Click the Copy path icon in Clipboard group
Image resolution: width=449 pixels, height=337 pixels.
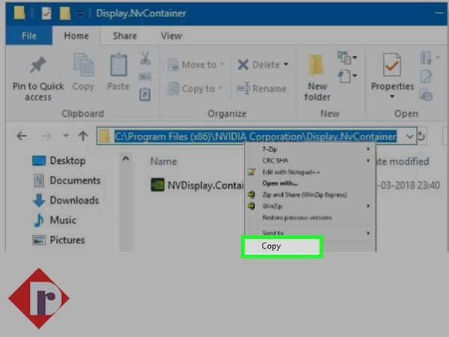pyautogui.click(x=145, y=76)
